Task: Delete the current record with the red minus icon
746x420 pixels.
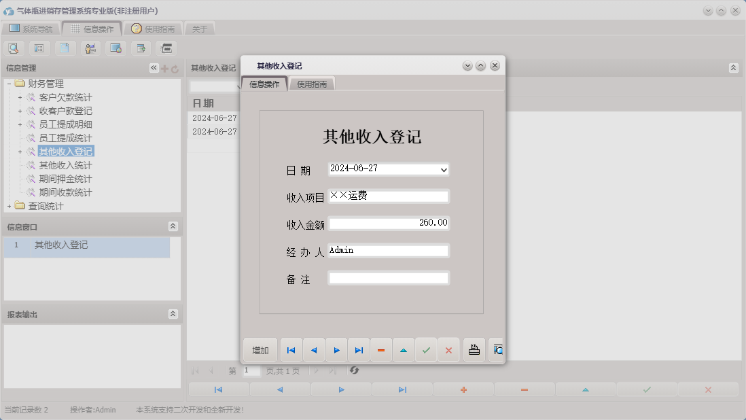Action: [x=380, y=349]
